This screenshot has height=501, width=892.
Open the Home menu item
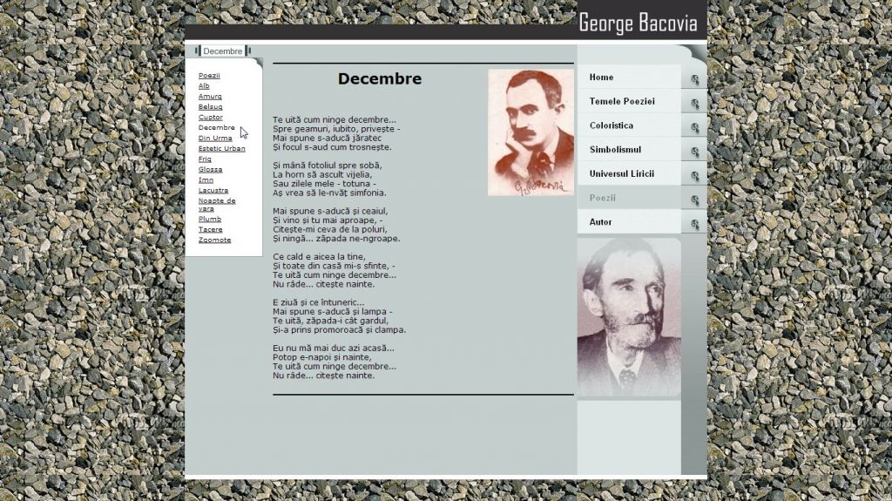point(601,78)
